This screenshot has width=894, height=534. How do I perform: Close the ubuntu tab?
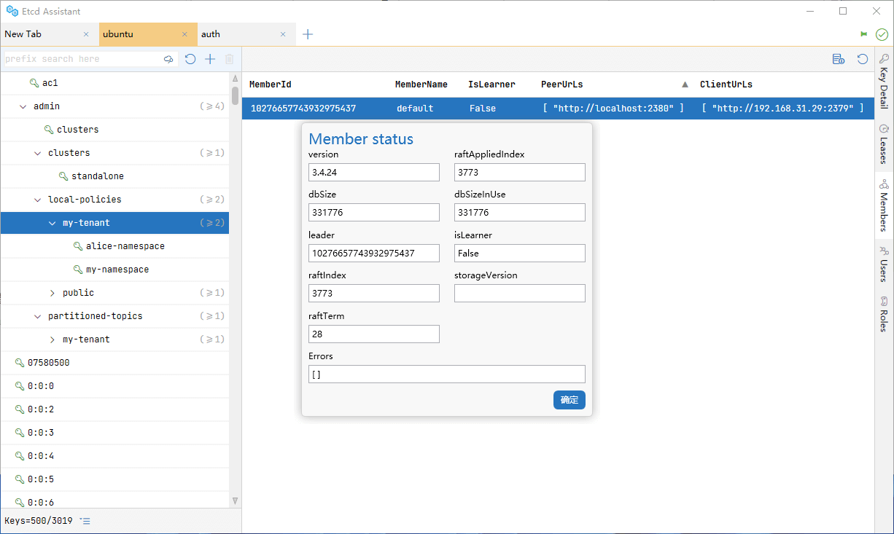click(184, 34)
